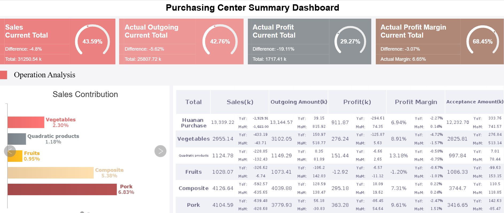Screen dimensions: 504x213
Task: Click the Actual Outgoing 42.76% gauge
Action: (x=220, y=41)
